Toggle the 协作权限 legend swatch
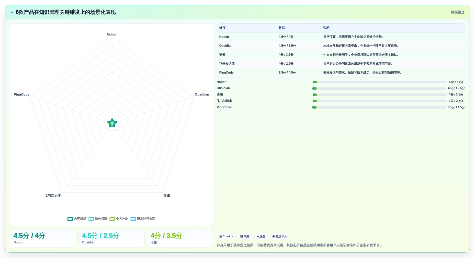The image size is (475, 258). [x=91, y=219]
